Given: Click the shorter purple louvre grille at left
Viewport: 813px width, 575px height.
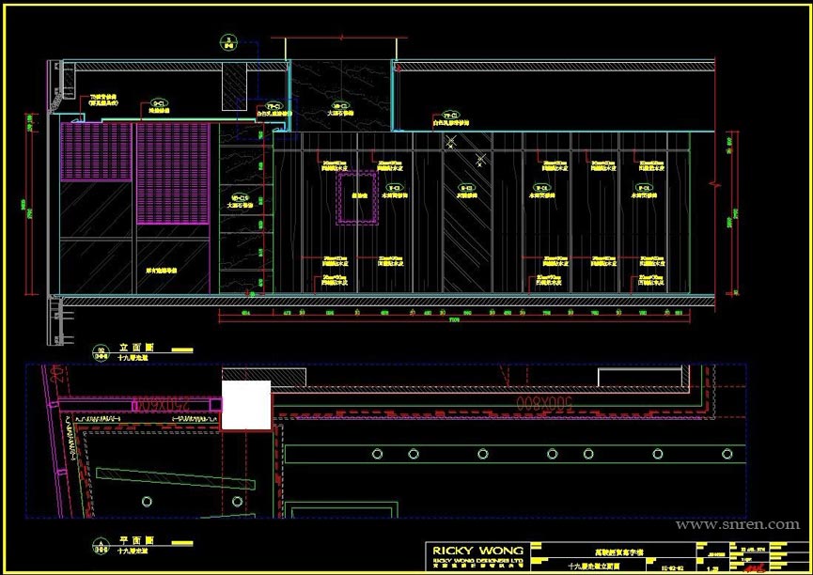Looking at the screenshot, I should [97, 152].
